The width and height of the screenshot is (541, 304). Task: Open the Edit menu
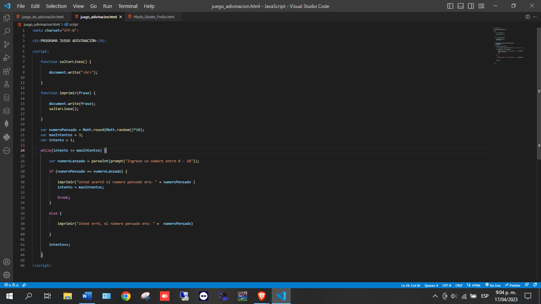[35, 6]
